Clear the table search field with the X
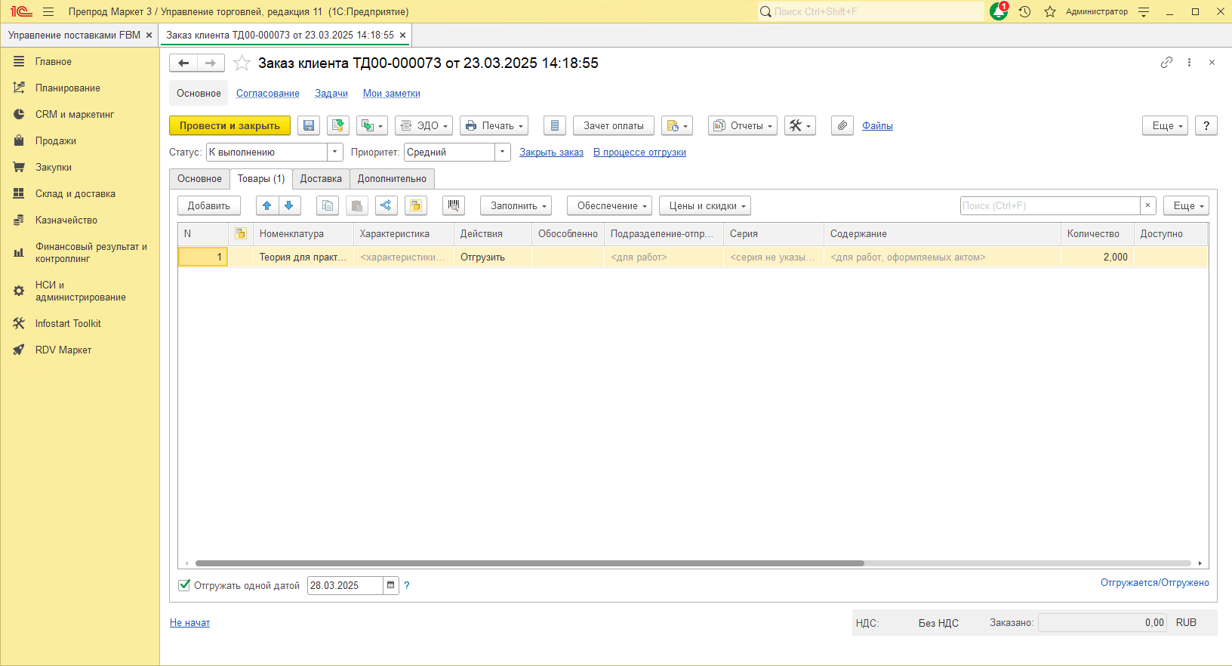This screenshot has height=666, width=1232. tap(1148, 206)
